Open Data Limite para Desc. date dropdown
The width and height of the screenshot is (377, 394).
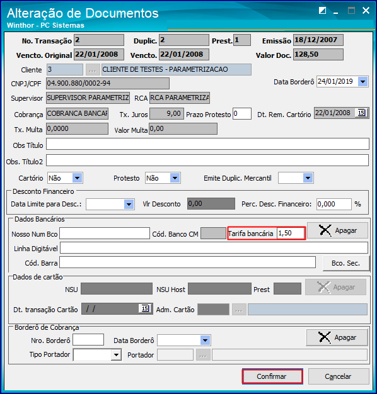point(129,205)
